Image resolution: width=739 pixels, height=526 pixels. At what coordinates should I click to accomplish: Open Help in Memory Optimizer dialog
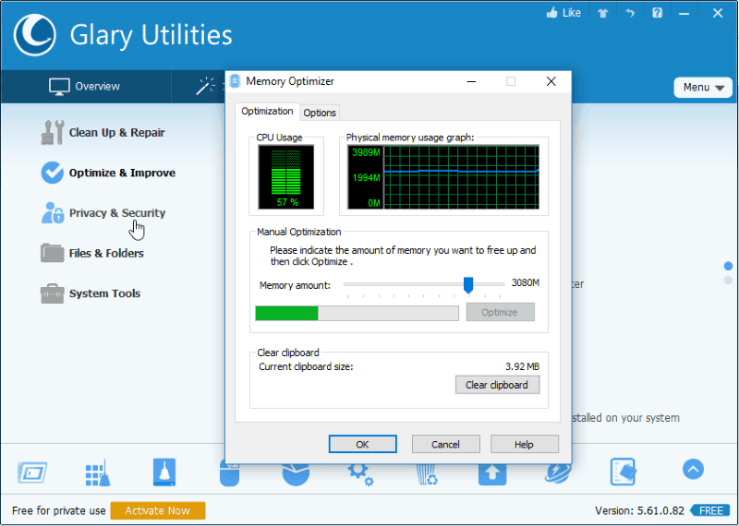pos(524,444)
